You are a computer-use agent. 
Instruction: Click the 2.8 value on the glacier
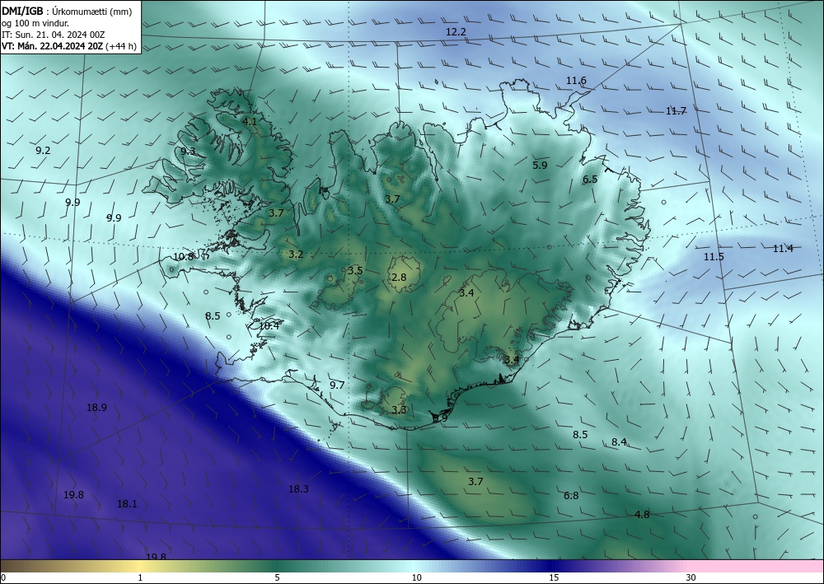[400, 277]
